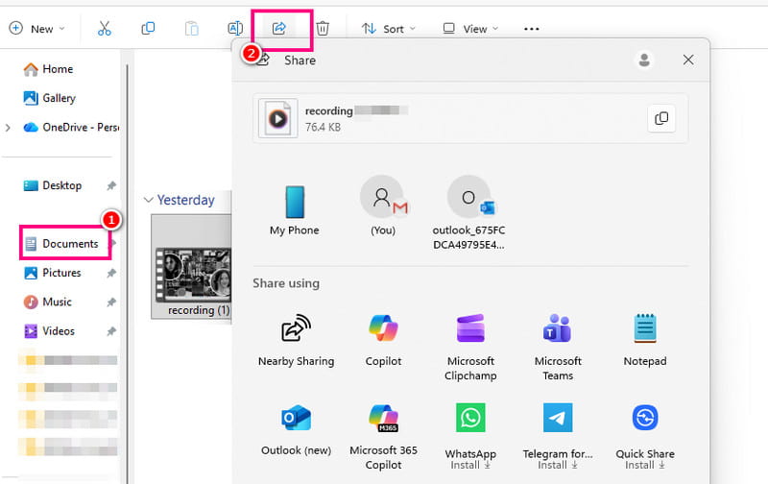Open the Sort dropdown
The height and width of the screenshot is (484, 768).
[388, 29]
